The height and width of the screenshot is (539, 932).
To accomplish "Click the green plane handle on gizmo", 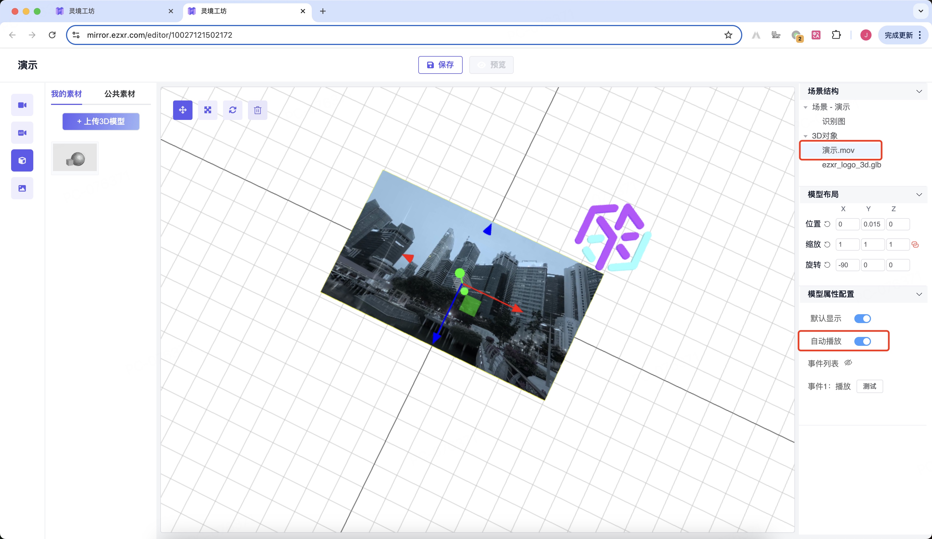I will point(470,306).
